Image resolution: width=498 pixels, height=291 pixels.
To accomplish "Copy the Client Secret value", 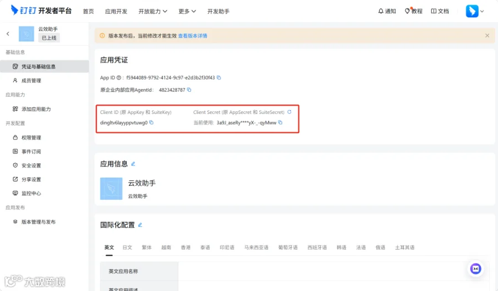I will (280, 122).
